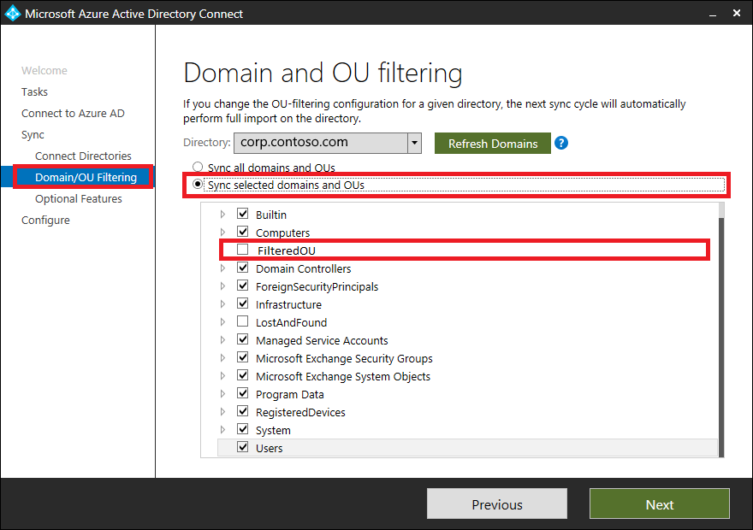Expand the Program Data tree node
753x530 pixels.
(x=222, y=394)
